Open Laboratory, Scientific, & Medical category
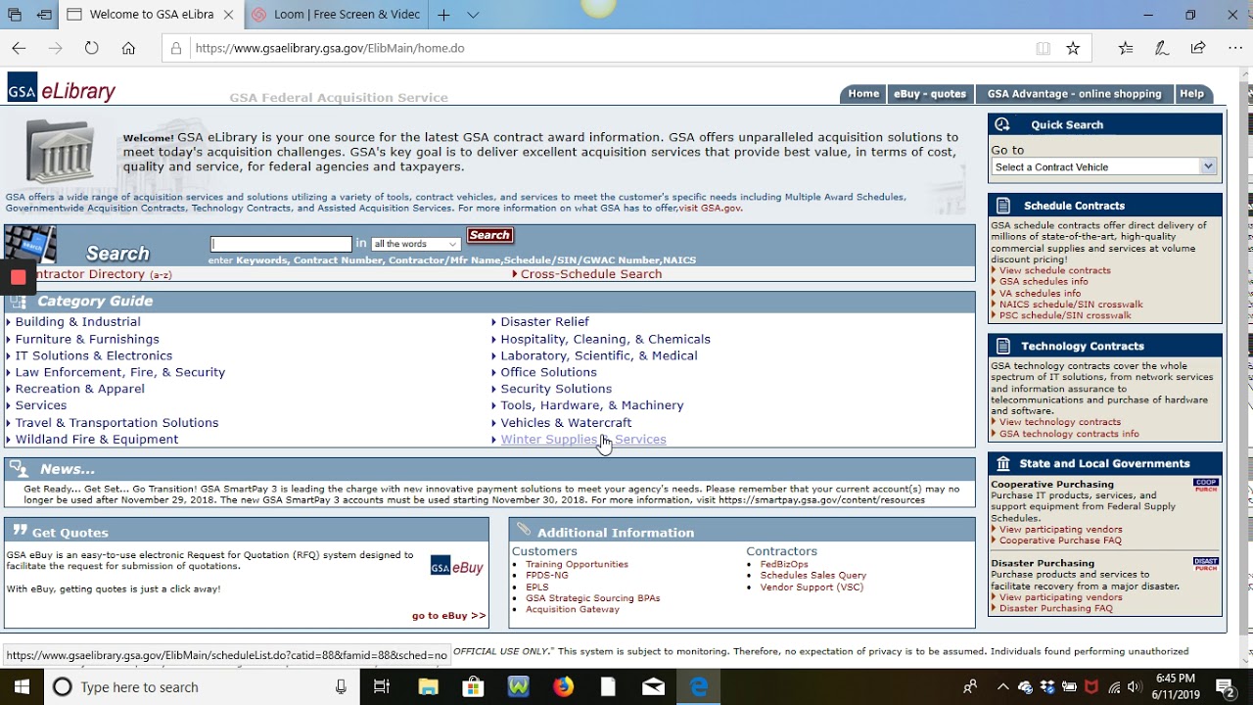The width and height of the screenshot is (1253, 705). [x=599, y=356]
